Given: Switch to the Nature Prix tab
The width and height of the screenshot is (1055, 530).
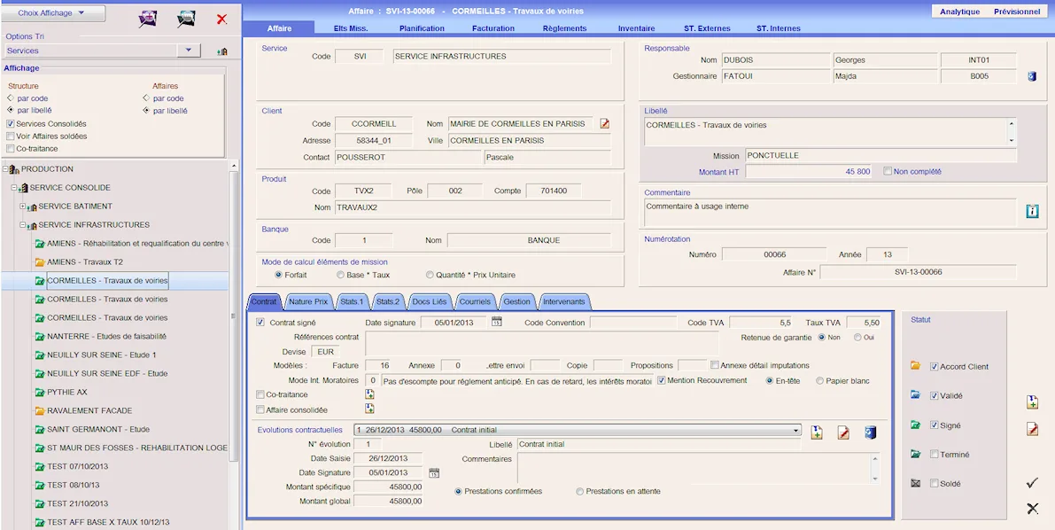Looking at the screenshot, I should click(x=308, y=301).
